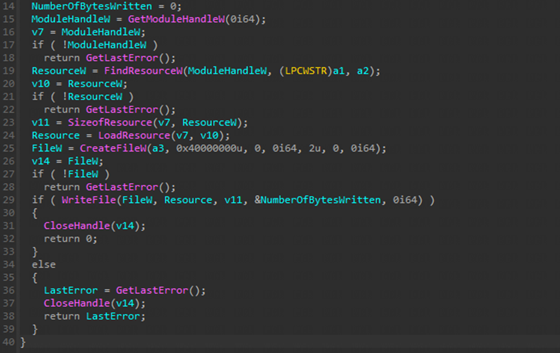560x353 pixels.
Task: Click 'return LastError' on line 38
Action: coord(92,316)
